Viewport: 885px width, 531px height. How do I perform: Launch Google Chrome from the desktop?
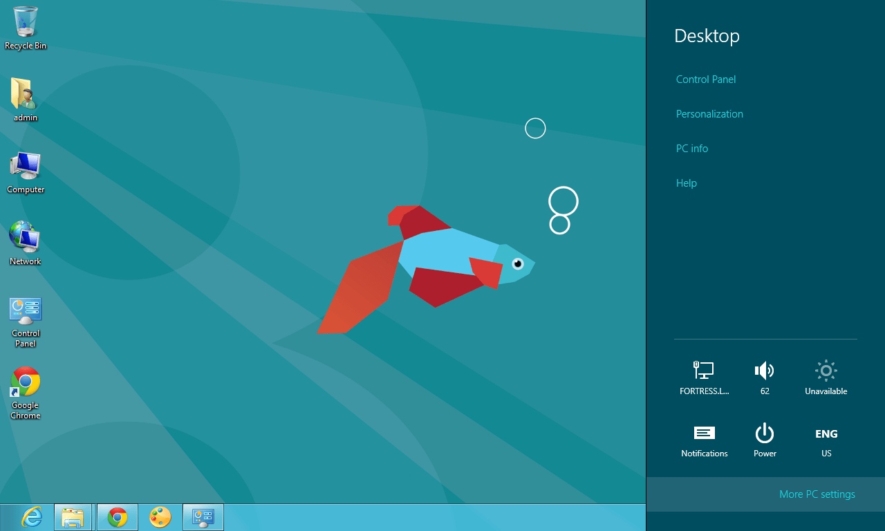25,381
